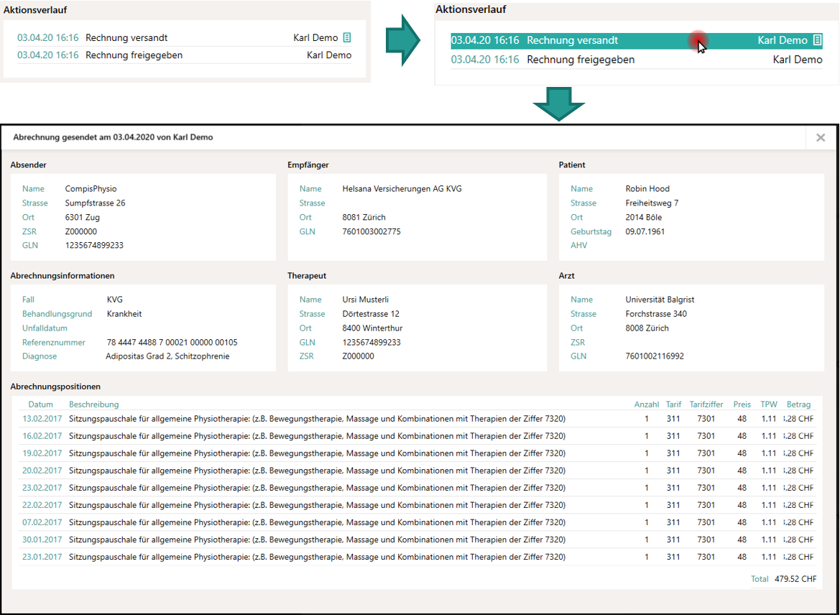
Task: Close the Abrechnung gesendet dialog
Action: [x=820, y=138]
